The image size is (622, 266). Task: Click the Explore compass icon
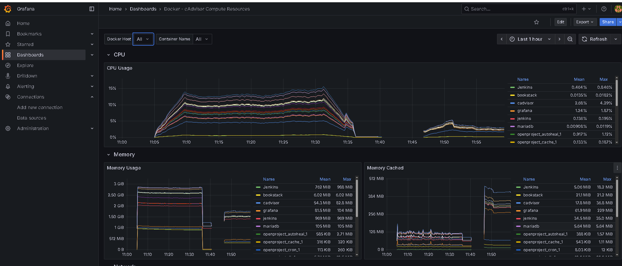pos(8,65)
